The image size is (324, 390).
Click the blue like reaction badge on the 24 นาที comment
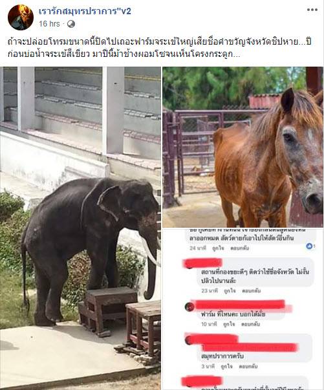(x=309, y=246)
